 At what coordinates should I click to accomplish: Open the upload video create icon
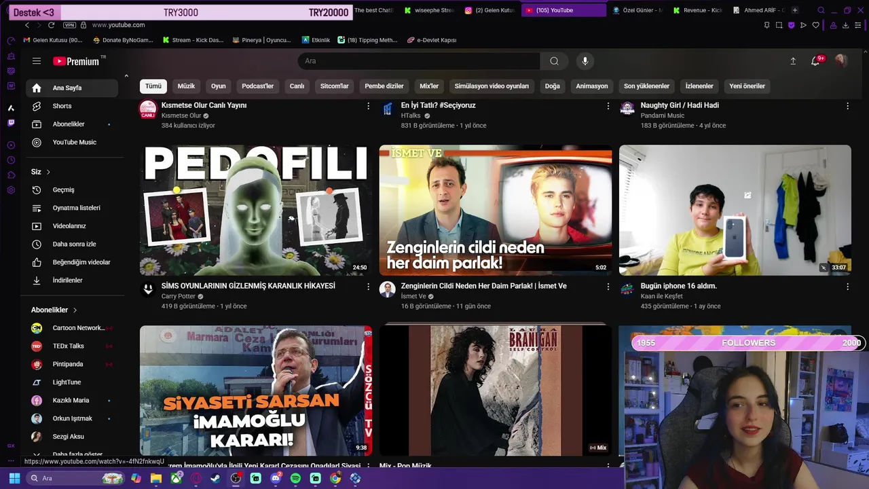[793, 61]
